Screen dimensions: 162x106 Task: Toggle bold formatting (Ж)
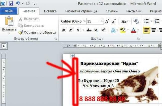64,30
